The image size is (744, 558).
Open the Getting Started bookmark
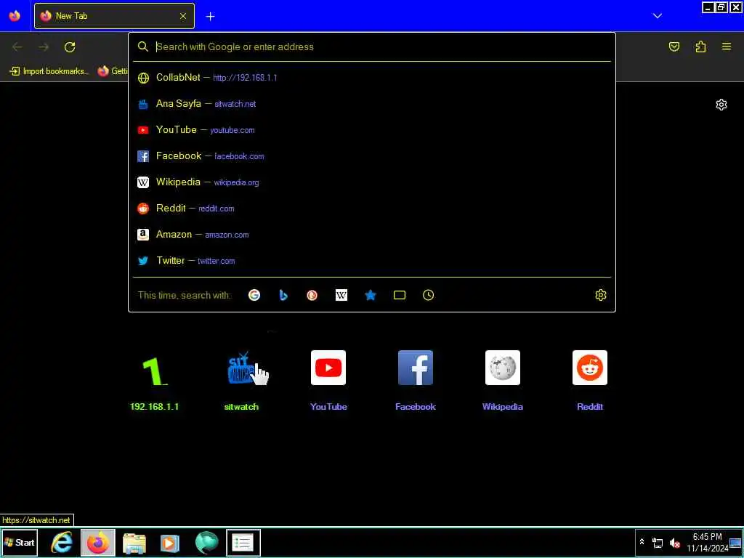click(x=113, y=71)
